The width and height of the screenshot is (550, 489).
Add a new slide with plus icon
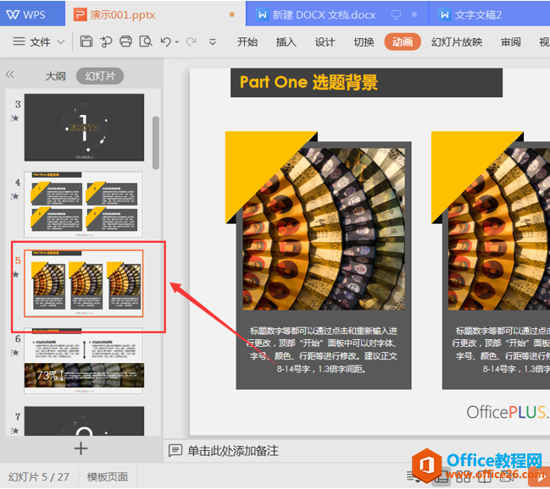[81, 448]
